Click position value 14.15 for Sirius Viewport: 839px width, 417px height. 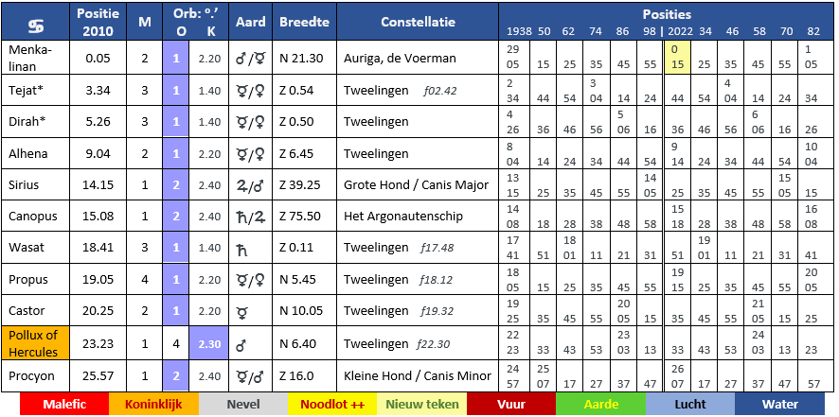98,185
